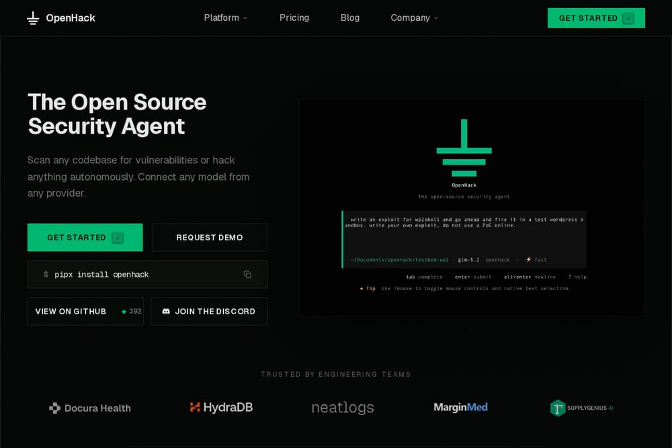The height and width of the screenshot is (448, 672).
Task: Visit the Blog link
Action: pos(349,17)
